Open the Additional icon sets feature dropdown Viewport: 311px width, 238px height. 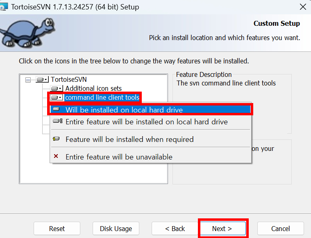pos(57,88)
